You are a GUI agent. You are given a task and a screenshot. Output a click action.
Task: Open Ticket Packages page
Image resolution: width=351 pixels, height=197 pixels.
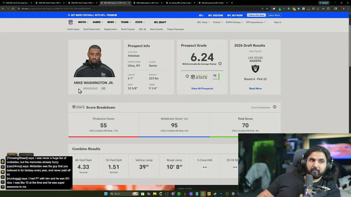(x=175, y=29)
